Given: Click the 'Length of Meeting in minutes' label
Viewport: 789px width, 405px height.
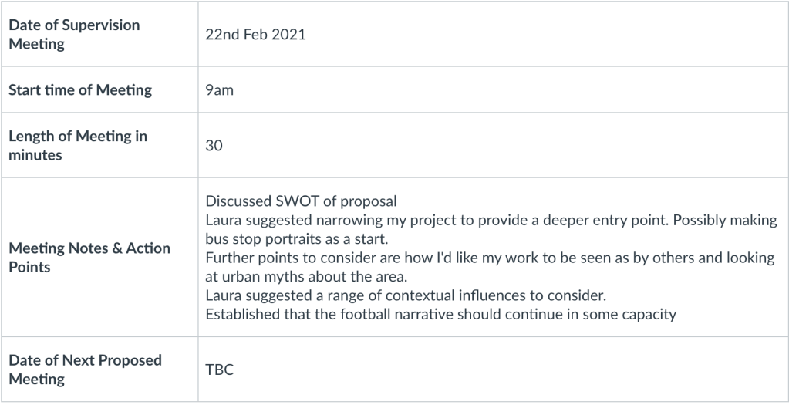Looking at the screenshot, I should coord(78,145).
